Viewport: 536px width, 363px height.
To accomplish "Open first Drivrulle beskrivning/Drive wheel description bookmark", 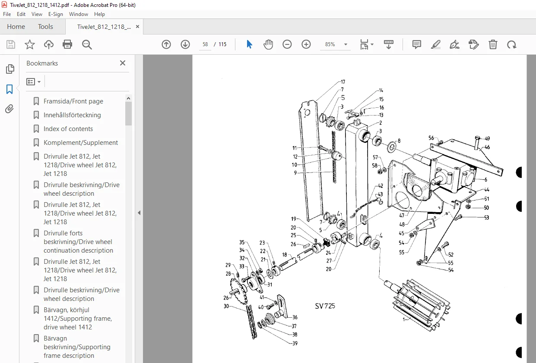I will tap(81, 189).
